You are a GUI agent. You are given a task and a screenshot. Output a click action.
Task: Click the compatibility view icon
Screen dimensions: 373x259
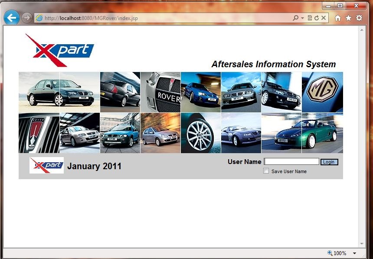(310, 18)
